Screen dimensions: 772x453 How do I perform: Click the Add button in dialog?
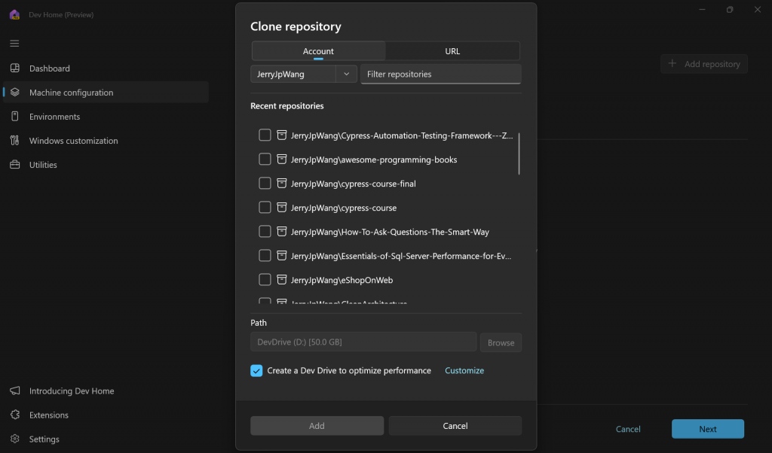[x=317, y=425]
